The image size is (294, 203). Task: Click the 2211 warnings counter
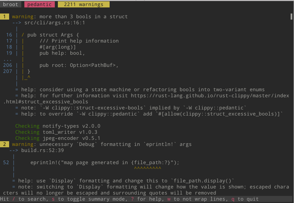[x=84, y=4]
